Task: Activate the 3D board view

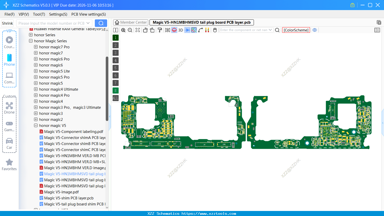Action: coord(181,30)
